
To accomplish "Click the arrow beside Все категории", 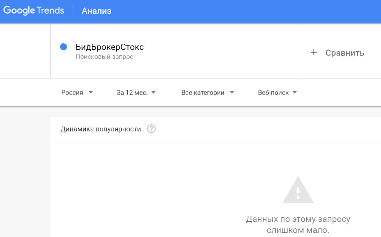I will point(232,93).
